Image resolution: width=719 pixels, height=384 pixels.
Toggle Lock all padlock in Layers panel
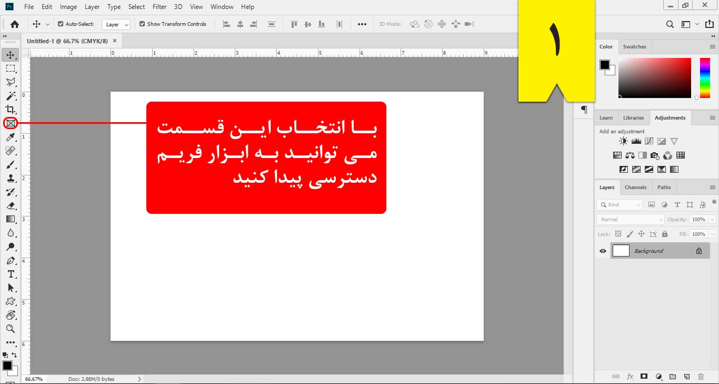click(x=665, y=234)
